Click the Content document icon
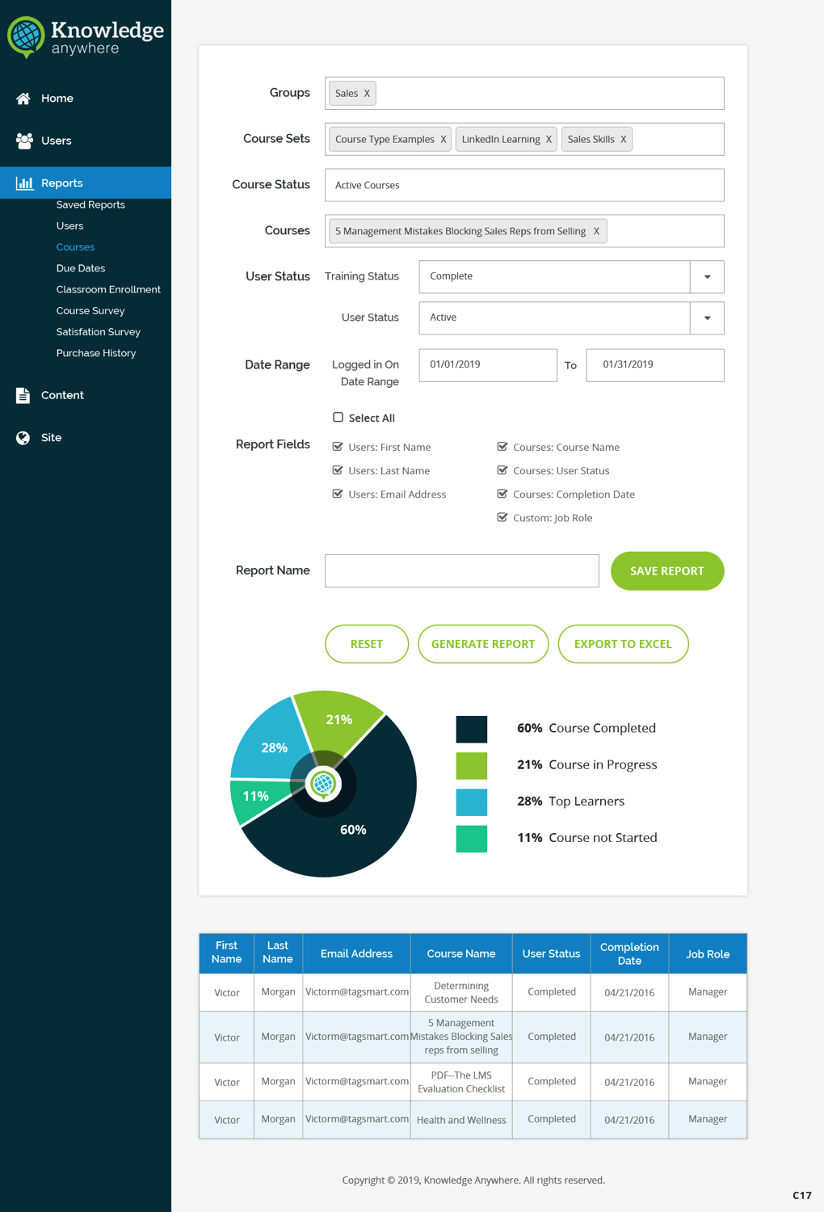Image resolution: width=824 pixels, height=1212 pixels. coord(23,395)
